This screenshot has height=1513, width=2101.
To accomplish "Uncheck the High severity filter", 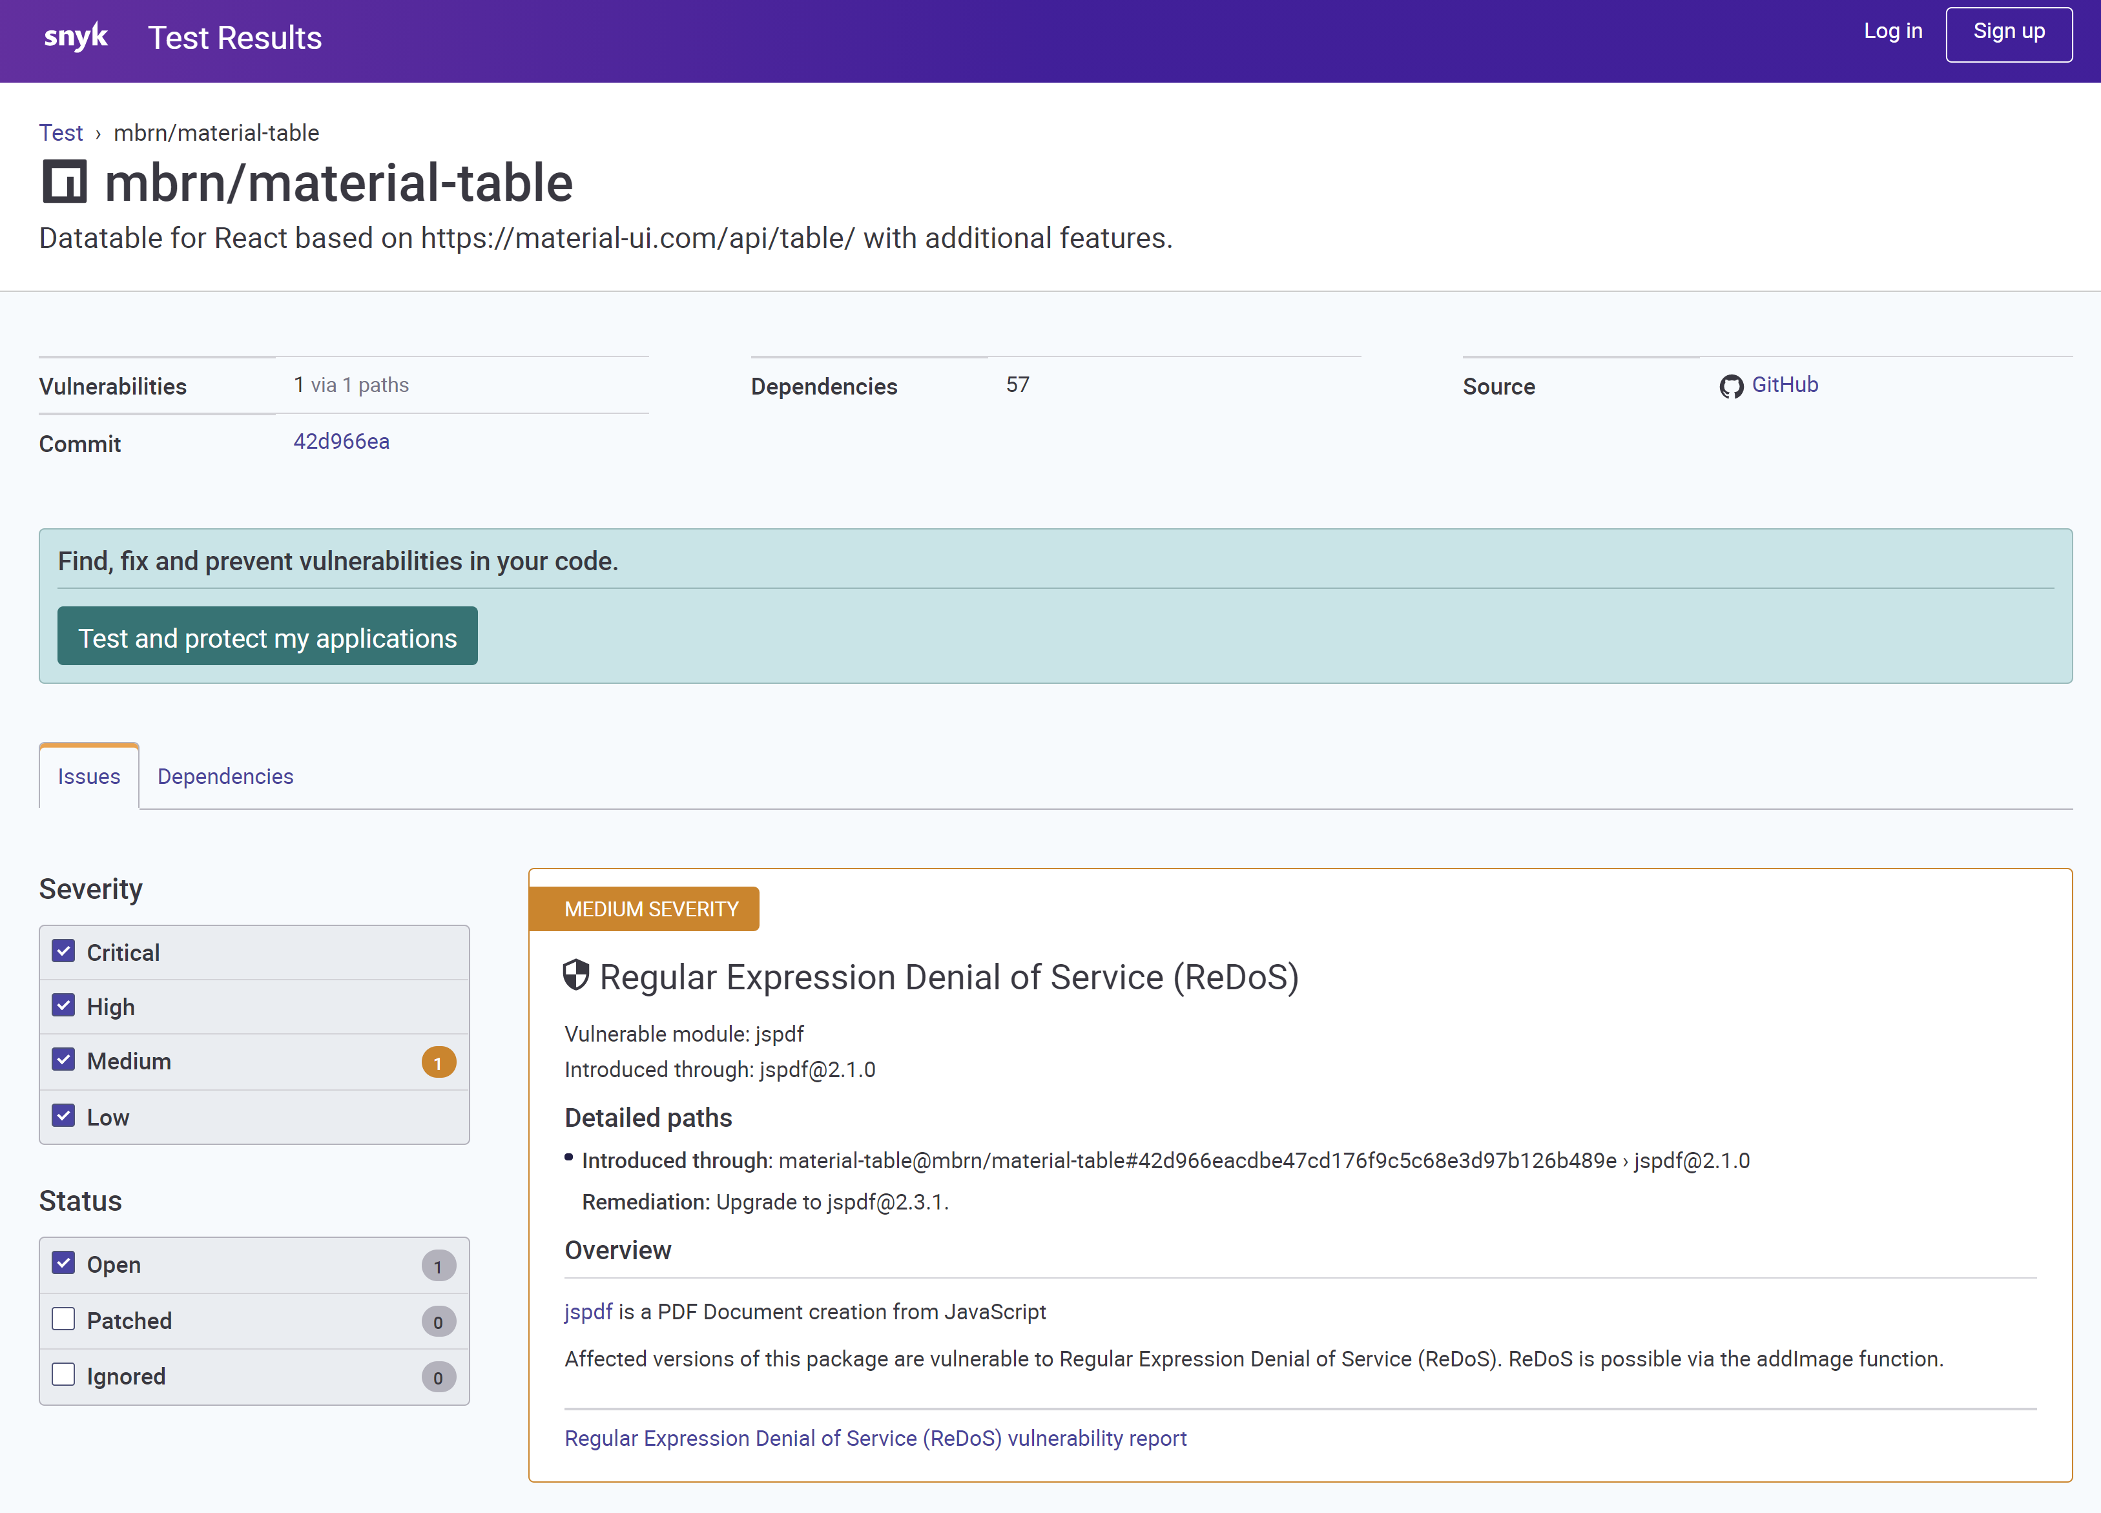I will tap(63, 1007).
